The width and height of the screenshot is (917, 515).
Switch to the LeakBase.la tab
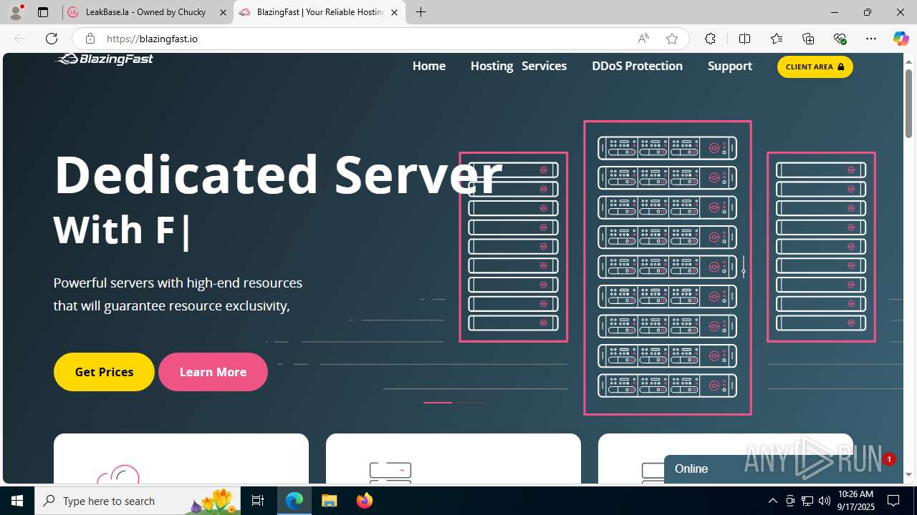point(147,12)
